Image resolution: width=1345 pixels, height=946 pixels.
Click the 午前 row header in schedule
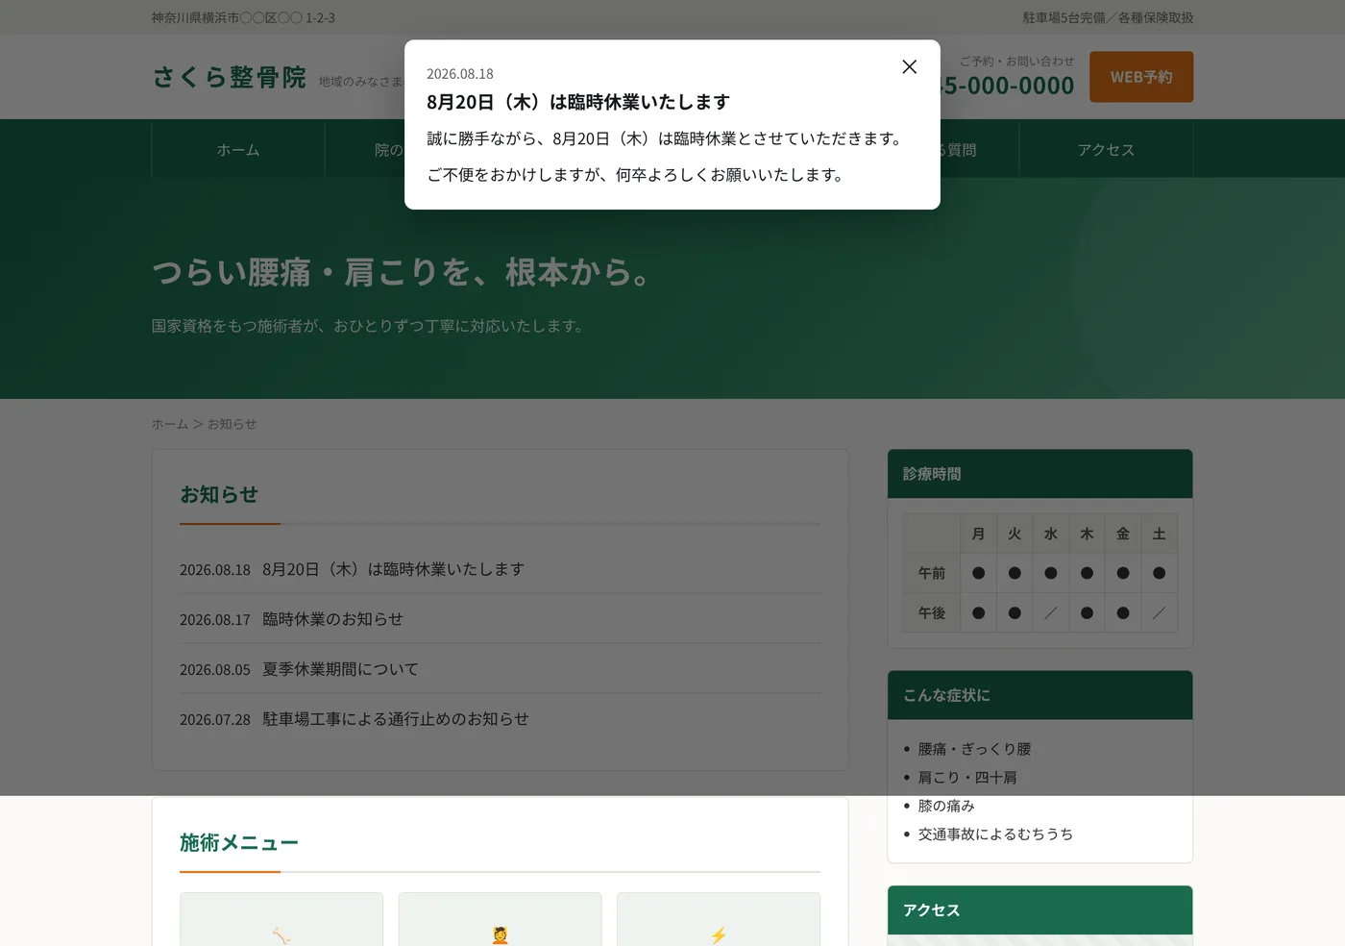[x=932, y=573]
